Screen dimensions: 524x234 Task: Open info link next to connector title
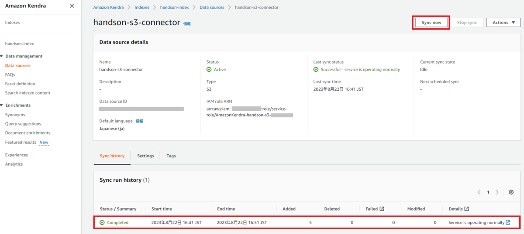coord(187,24)
